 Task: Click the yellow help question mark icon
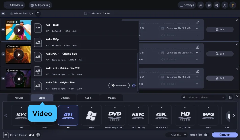(233, 5)
